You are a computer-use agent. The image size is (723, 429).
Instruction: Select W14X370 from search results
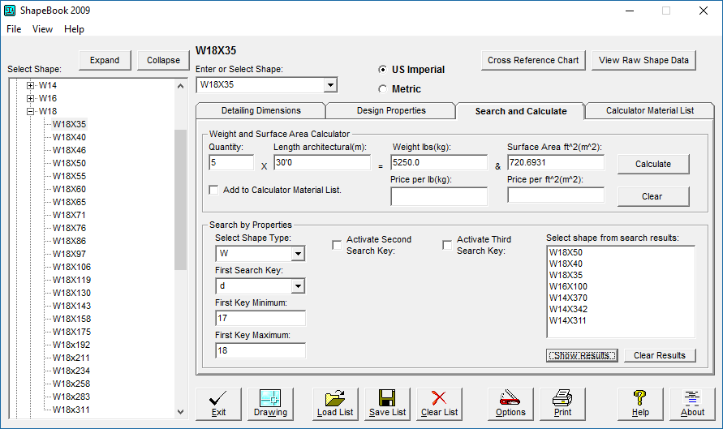568,298
